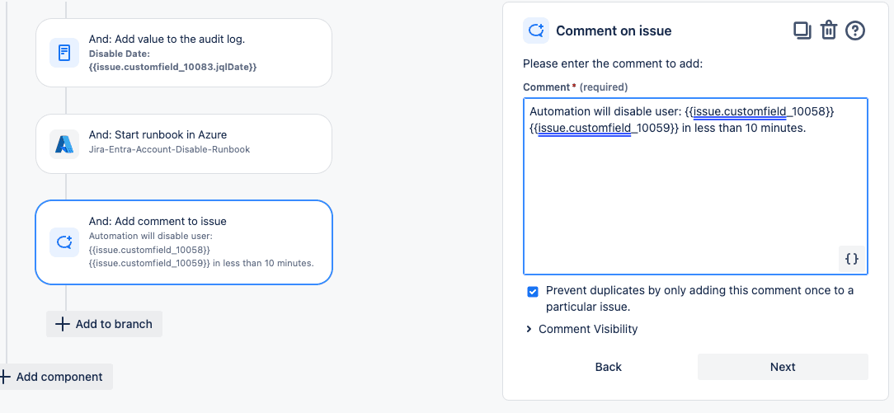Screen dimensions: 894x413
Task: Open the Start runbook in Azure step
Action: coord(184,144)
